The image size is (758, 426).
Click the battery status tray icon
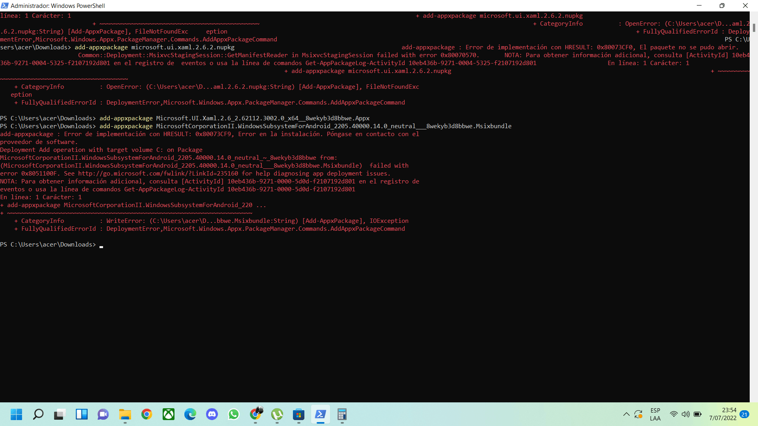coord(698,414)
